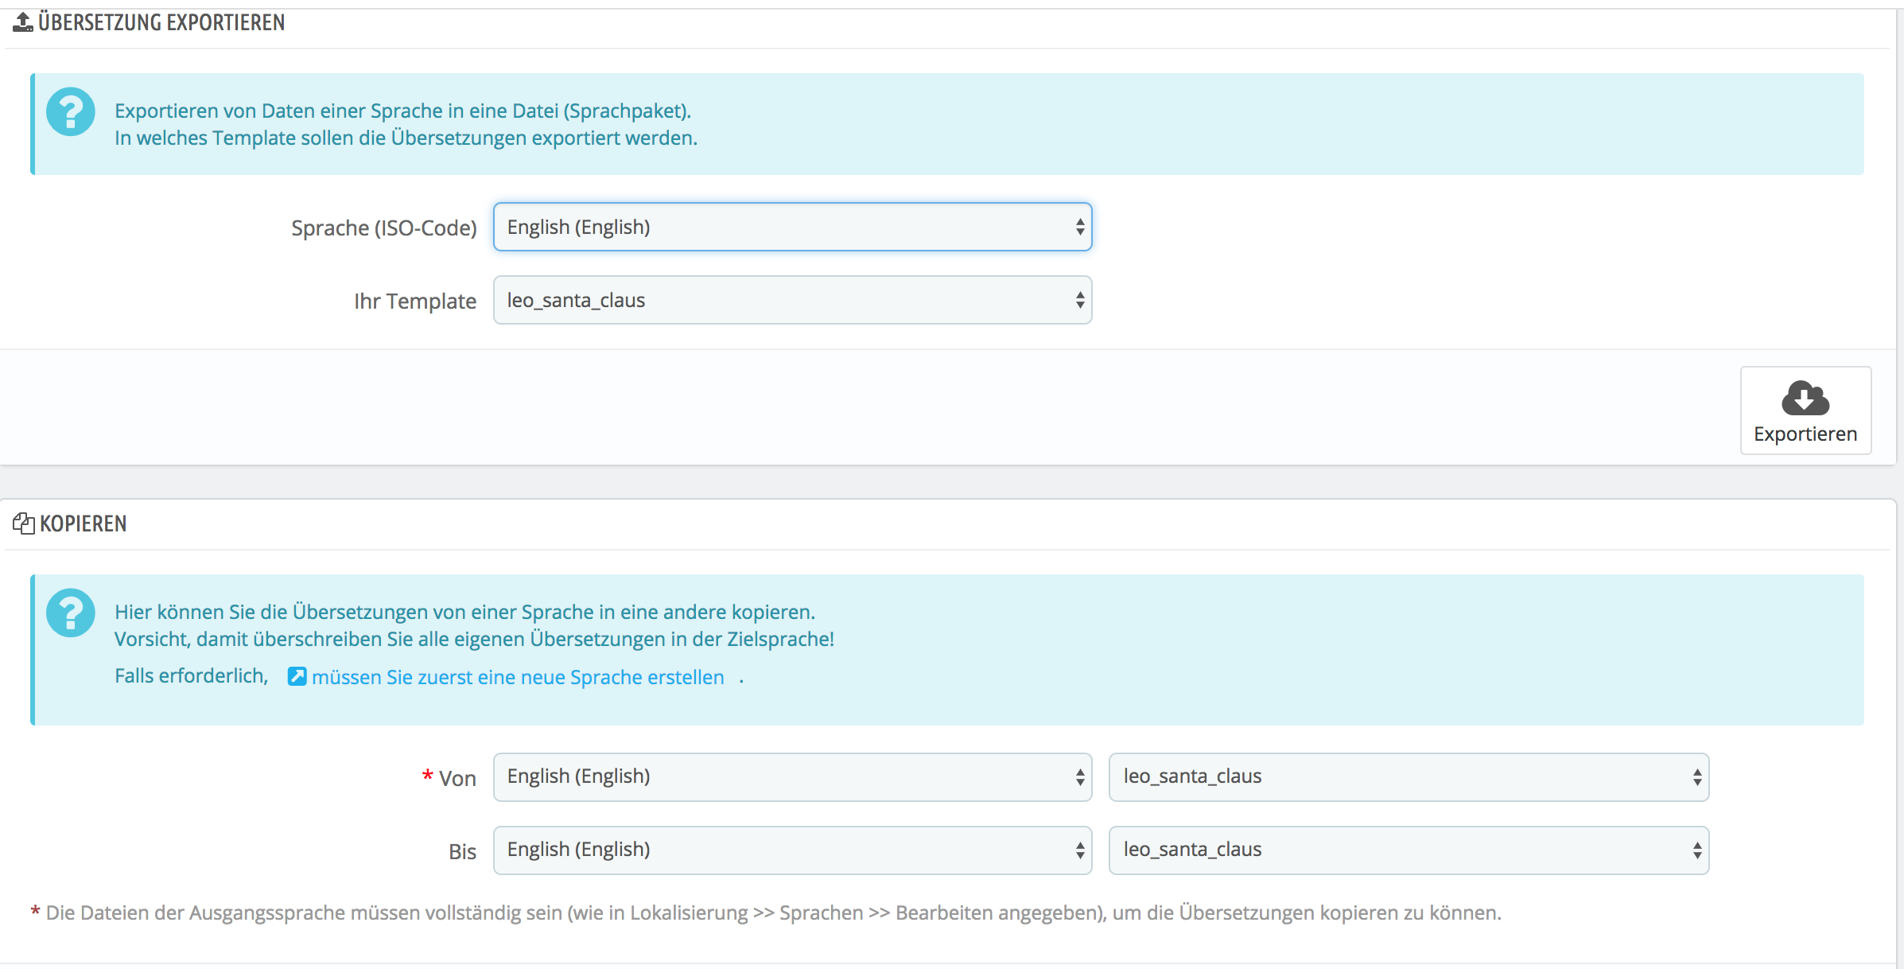The height and width of the screenshot is (969, 1904).
Task: Click the arrows of the Bis template selector
Action: click(1696, 850)
